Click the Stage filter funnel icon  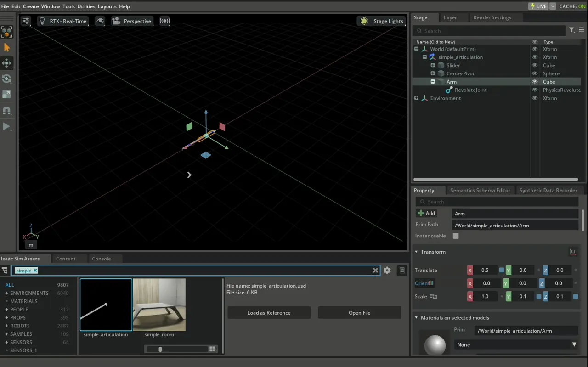click(x=572, y=30)
